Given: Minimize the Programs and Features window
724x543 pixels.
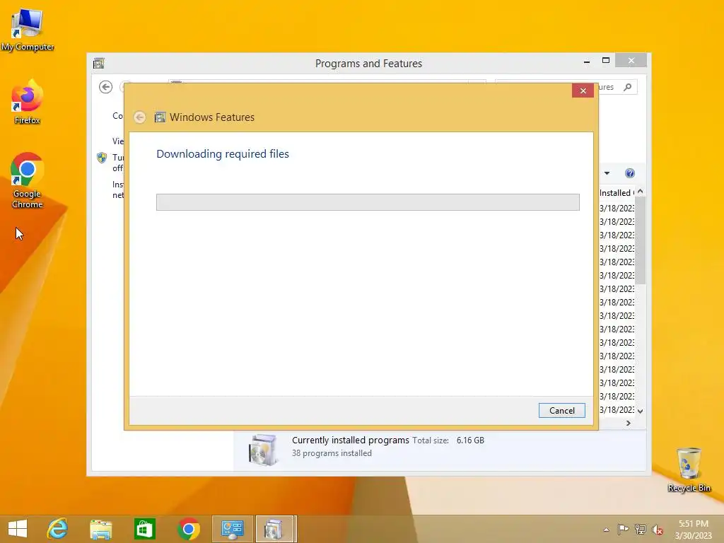Looking at the screenshot, I should click(586, 61).
